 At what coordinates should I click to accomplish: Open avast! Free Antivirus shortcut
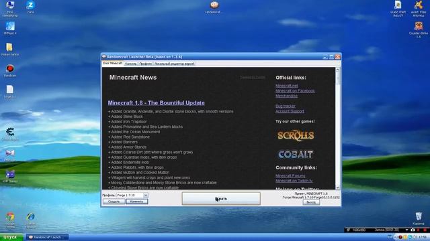click(419, 9)
